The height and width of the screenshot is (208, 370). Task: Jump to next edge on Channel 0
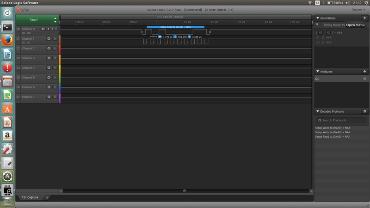pos(56,29)
